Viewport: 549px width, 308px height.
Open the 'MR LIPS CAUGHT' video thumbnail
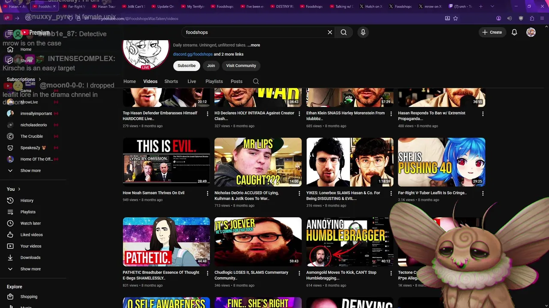pos(258,162)
